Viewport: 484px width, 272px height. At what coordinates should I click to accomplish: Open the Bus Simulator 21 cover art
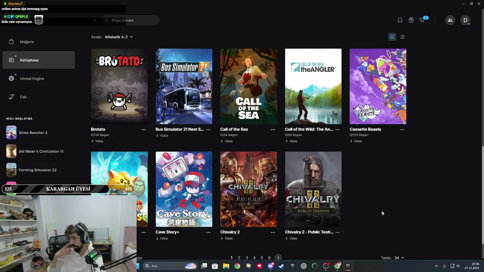point(184,86)
